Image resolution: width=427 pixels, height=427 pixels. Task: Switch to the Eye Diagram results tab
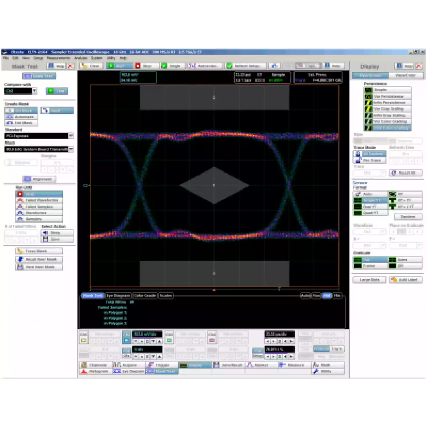118,296
